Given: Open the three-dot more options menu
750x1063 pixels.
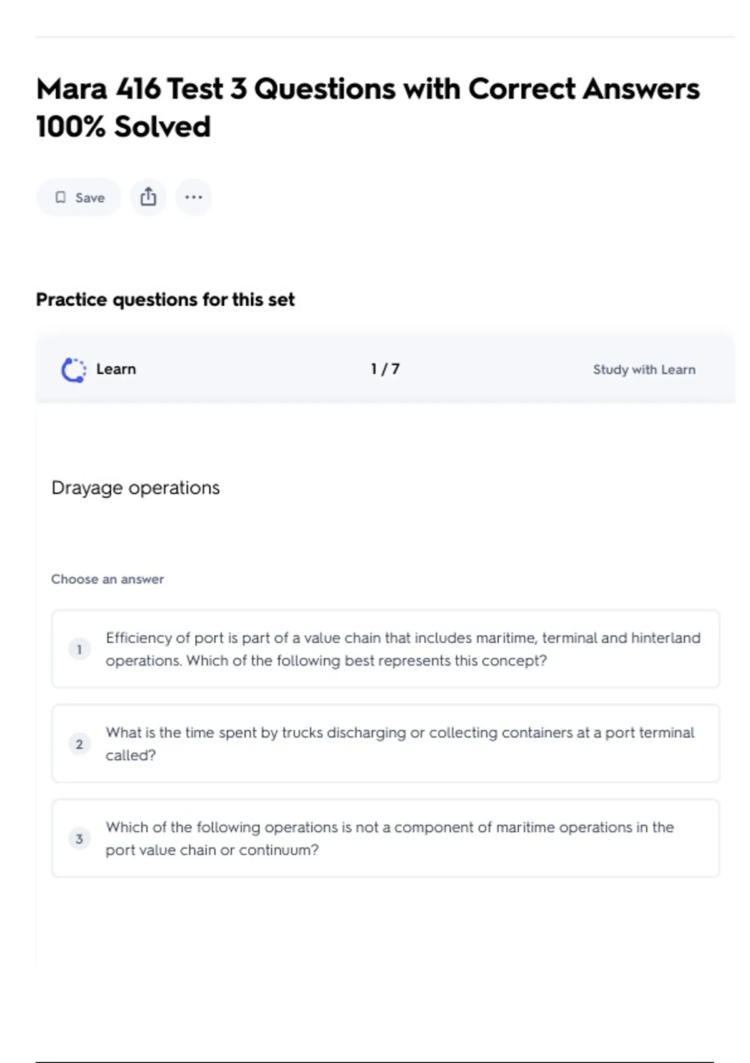Looking at the screenshot, I should pyautogui.click(x=194, y=198).
